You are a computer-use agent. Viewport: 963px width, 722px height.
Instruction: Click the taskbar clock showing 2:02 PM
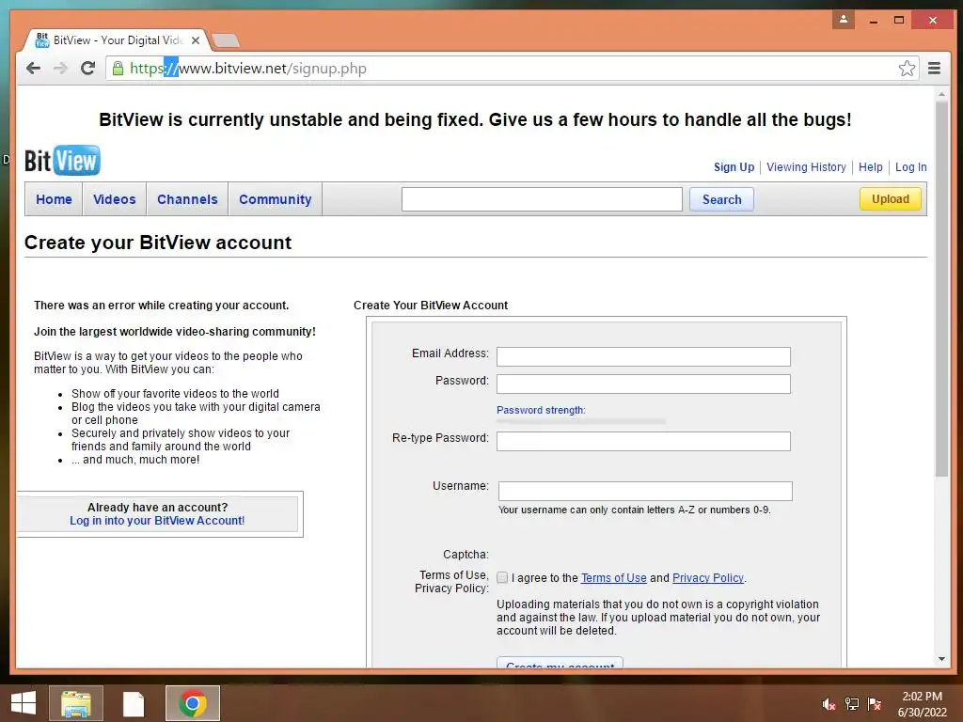click(922, 704)
